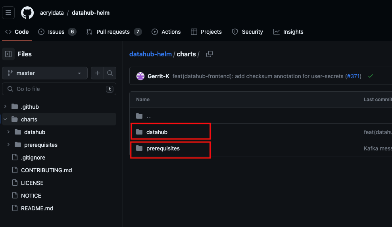Open the Insights tab
Screen dimensions: 392x227
point(288,32)
